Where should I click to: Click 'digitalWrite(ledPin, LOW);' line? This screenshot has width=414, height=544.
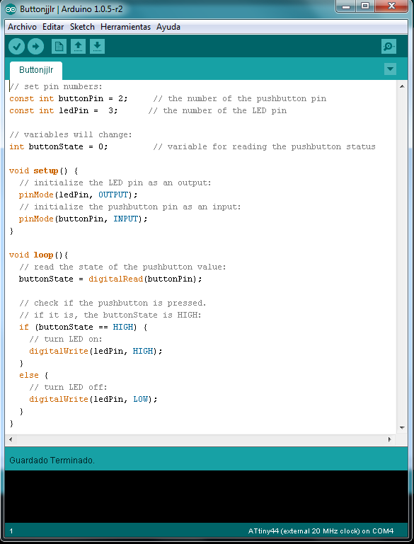pos(93,399)
